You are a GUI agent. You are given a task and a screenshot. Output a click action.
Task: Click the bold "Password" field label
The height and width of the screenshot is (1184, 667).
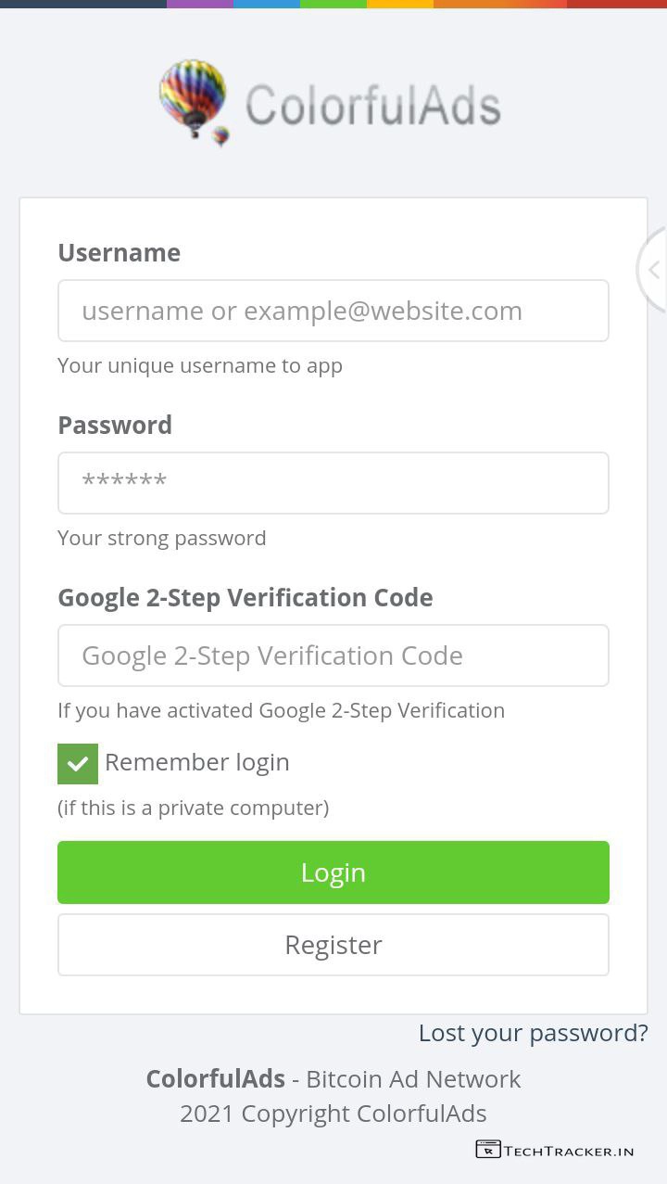point(115,425)
